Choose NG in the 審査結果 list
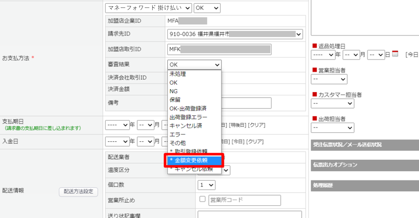The image size is (419, 218). tap(194, 91)
